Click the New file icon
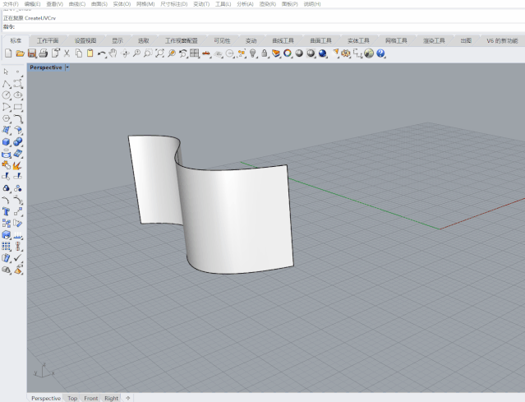The image size is (525, 402). (8, 53)
